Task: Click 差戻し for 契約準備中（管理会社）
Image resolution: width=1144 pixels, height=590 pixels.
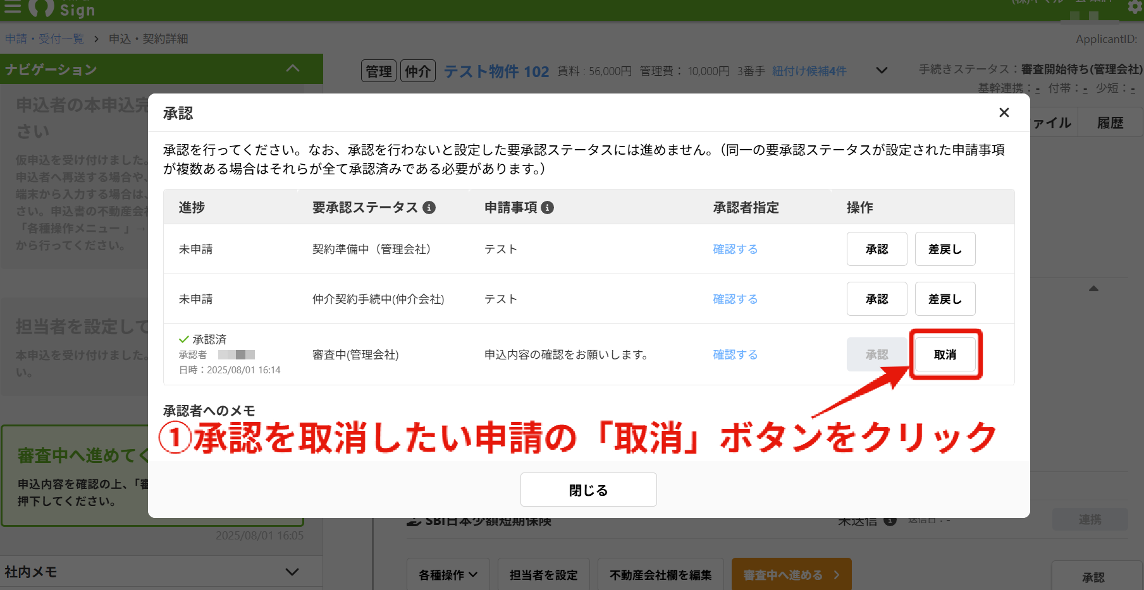Action: pos(945,249)
